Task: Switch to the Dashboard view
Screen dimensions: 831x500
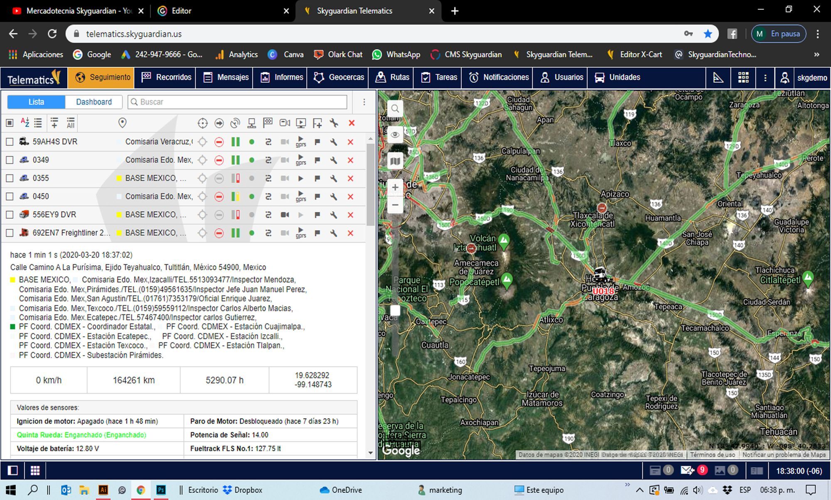Action: point(94,102)
